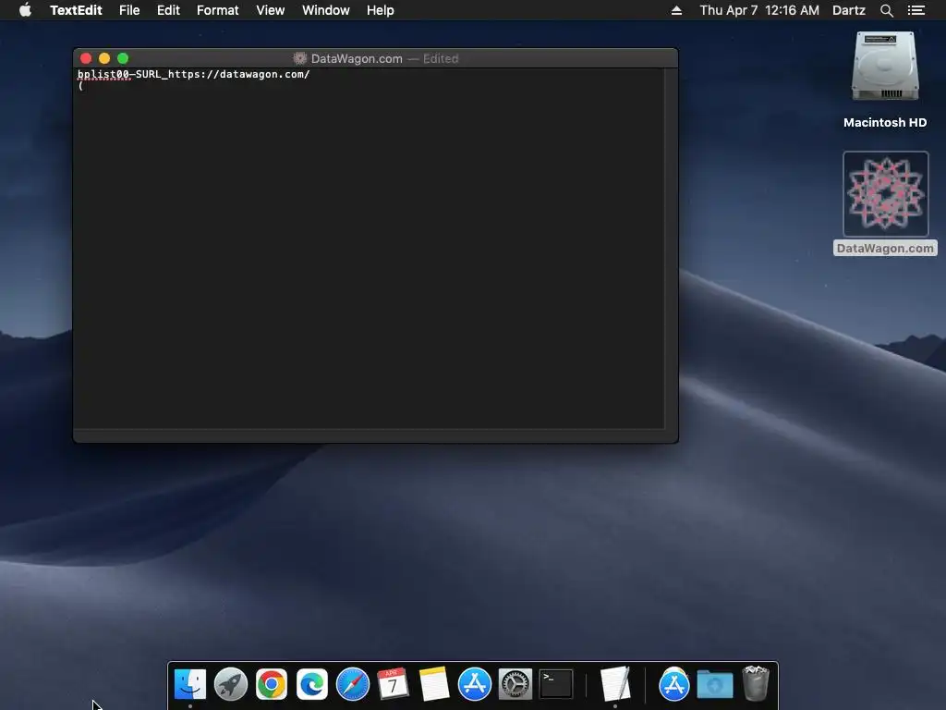
Task: Open the Edit menu
Action: 168,10
